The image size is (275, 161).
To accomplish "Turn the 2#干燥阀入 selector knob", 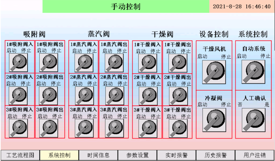I will click(148, 96).
